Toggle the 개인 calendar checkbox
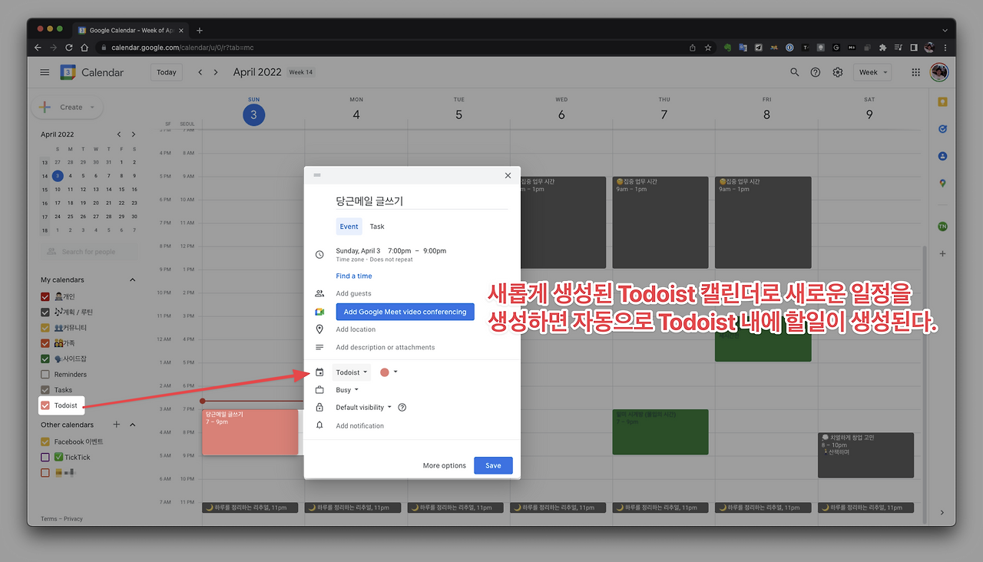Screen dimensions: 983x562 pyautogui.click(x=45, y=296)
